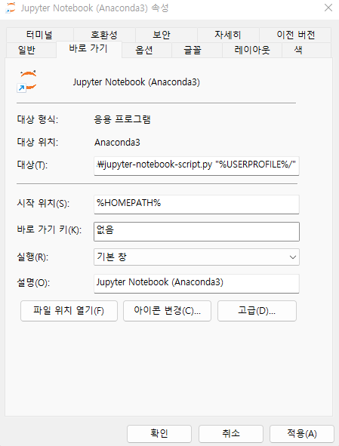Click the 아이콘 변경(C)... button
The width and height of the screenshot is (339, 446).
click(x=167, y=311)
